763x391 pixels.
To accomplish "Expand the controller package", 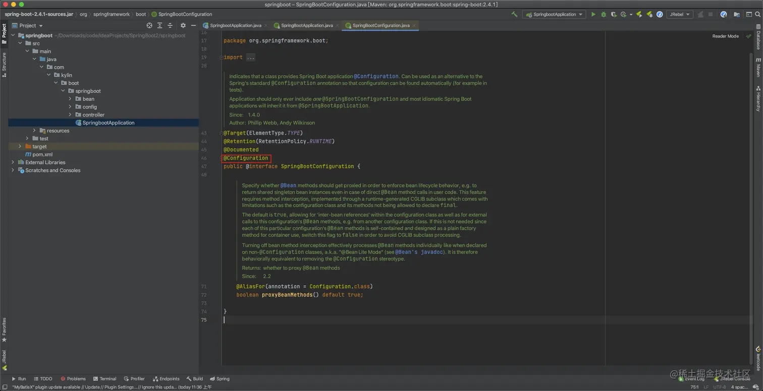I will (70, 115).
